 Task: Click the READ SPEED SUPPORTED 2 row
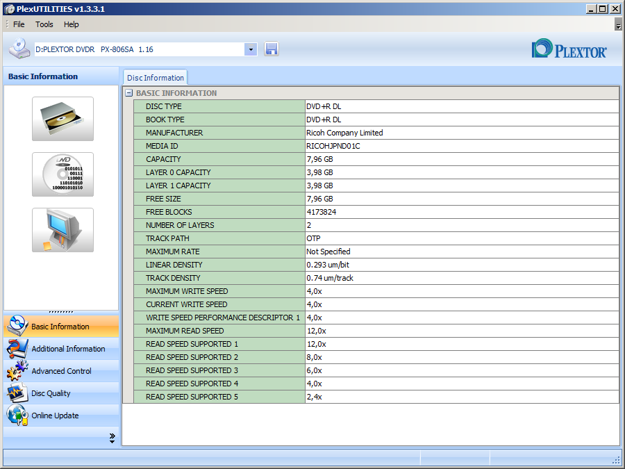click(x=376, y=357)
